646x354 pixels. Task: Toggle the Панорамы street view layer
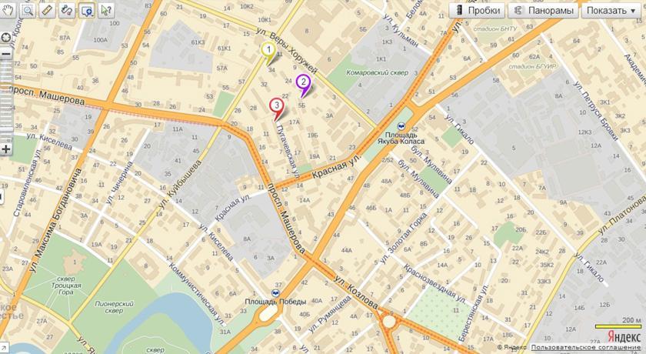coord(543,10)
